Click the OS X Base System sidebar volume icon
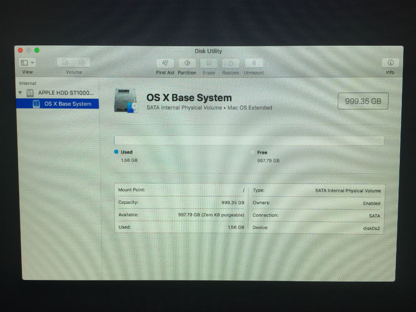The image size is (416, 312). point(36,104)
